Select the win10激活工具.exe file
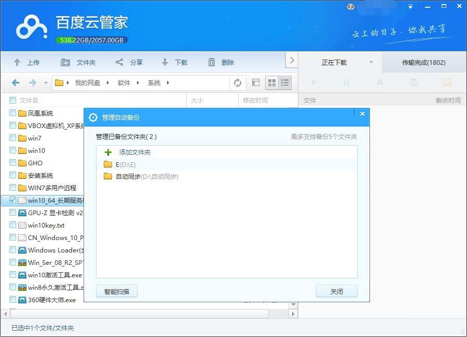This screenshot has width=467, height=337. (50, 275)
